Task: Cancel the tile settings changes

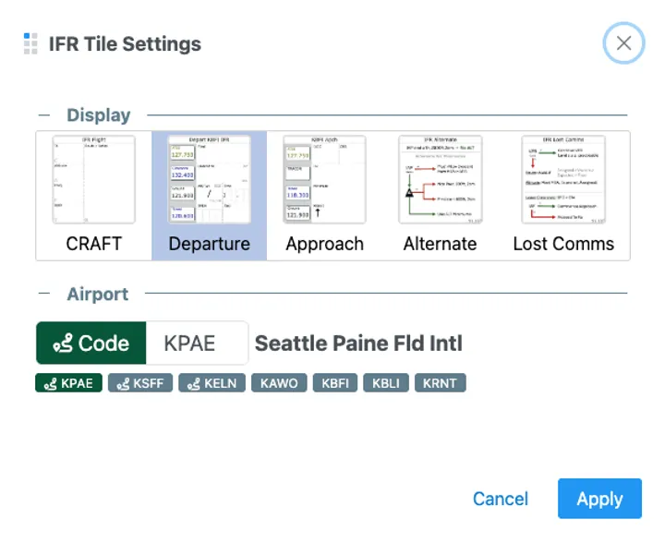Action: click(x=500, y=499)
